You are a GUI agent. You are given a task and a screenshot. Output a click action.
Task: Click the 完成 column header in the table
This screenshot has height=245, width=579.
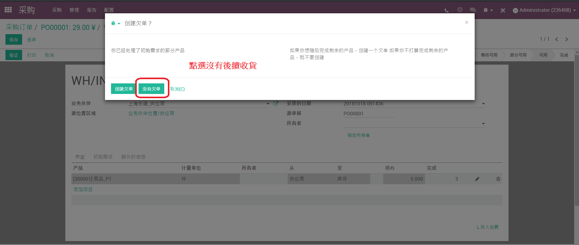pyautogui.click(x=431, y=168)
